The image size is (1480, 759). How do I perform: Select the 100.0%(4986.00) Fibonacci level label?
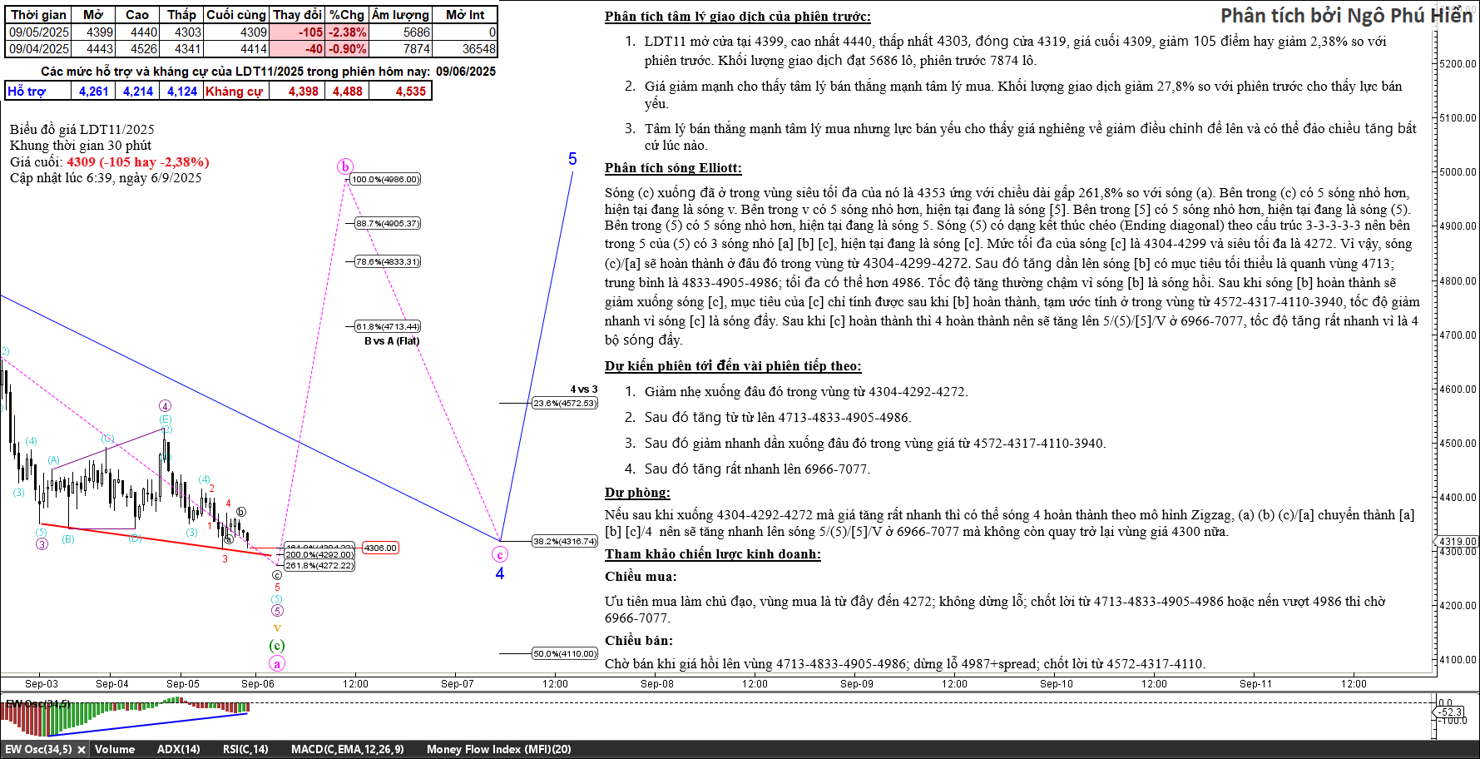click(385, 179)
